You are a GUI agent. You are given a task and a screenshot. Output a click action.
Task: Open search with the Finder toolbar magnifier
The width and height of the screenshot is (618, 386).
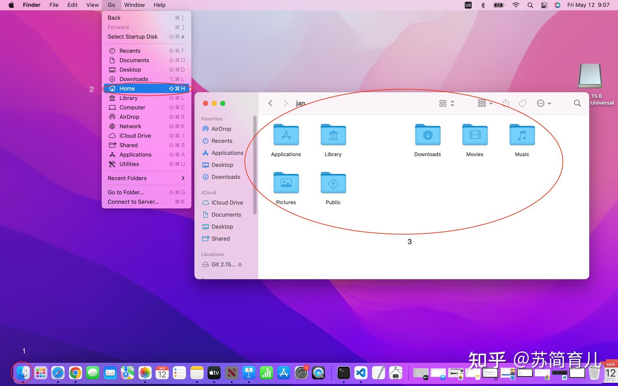pos(577,103)
